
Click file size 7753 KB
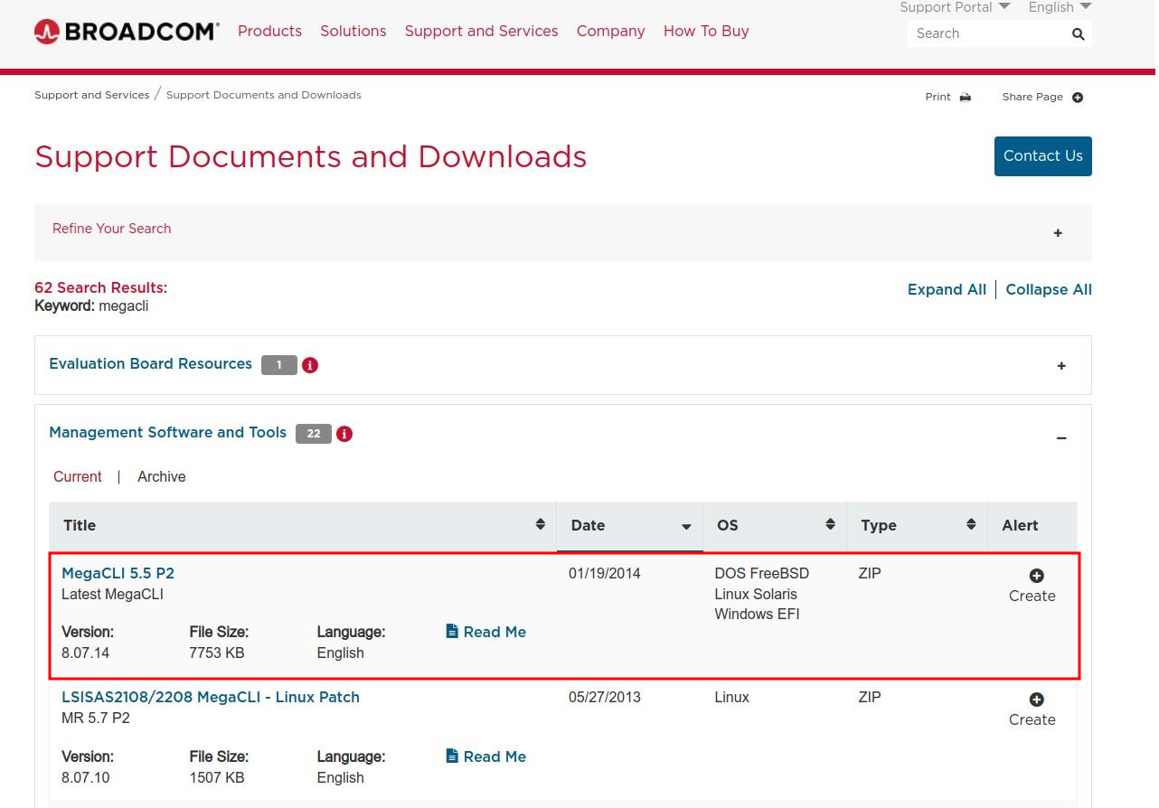click(x=216, y=653)
